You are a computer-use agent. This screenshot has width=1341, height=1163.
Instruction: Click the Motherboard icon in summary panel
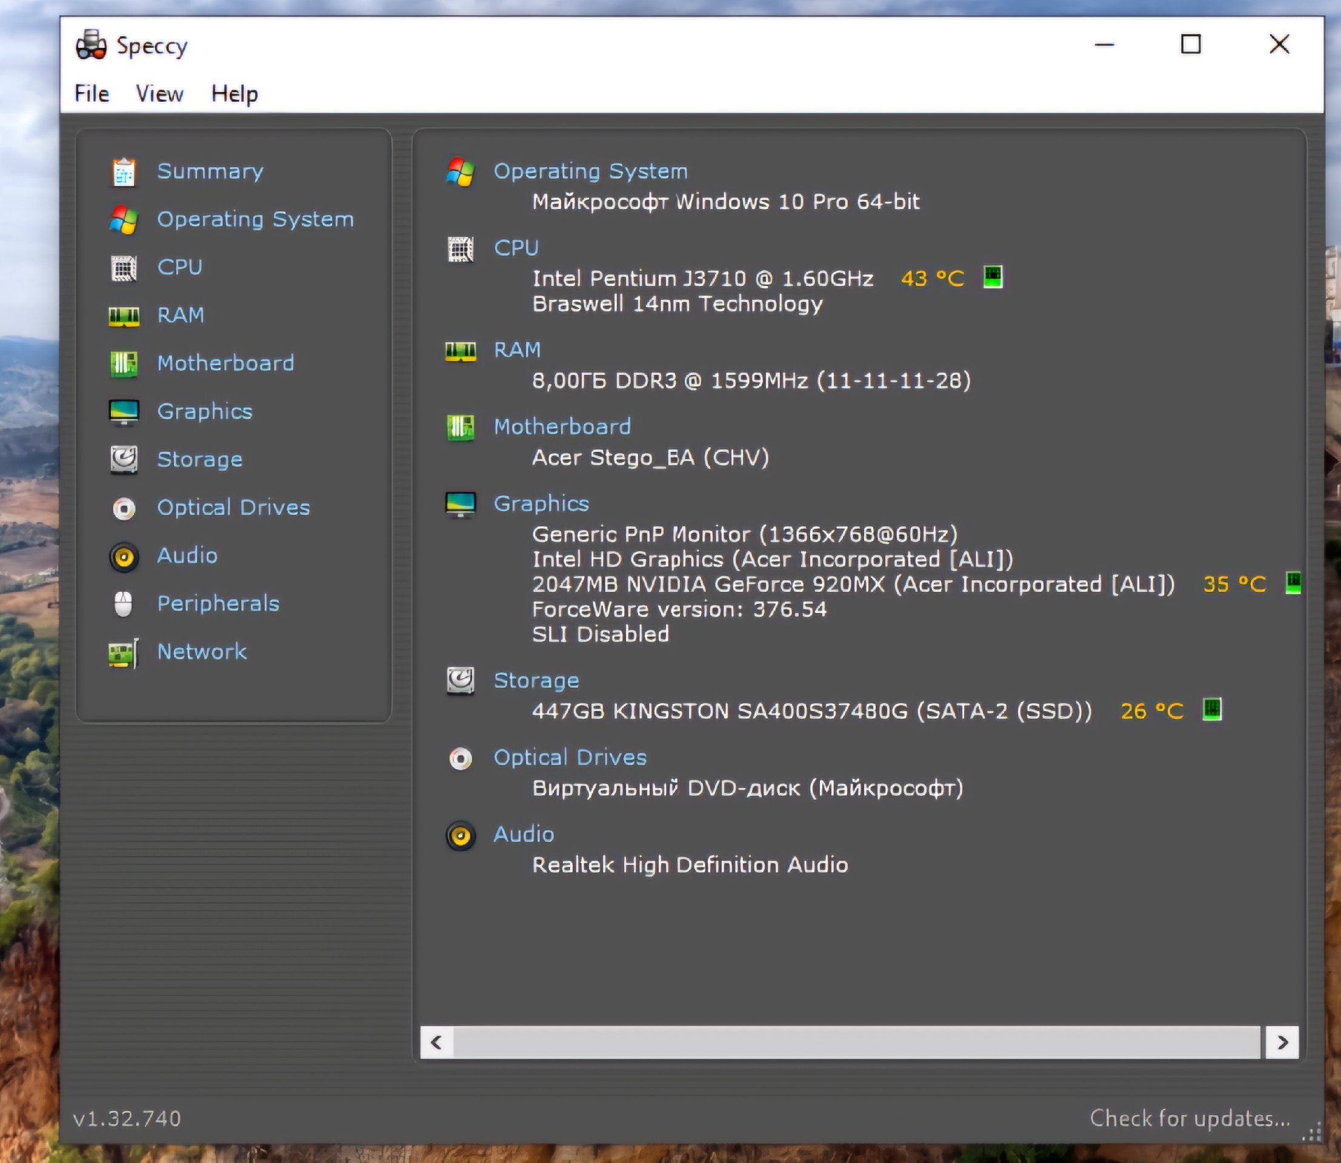coord(460,428)
